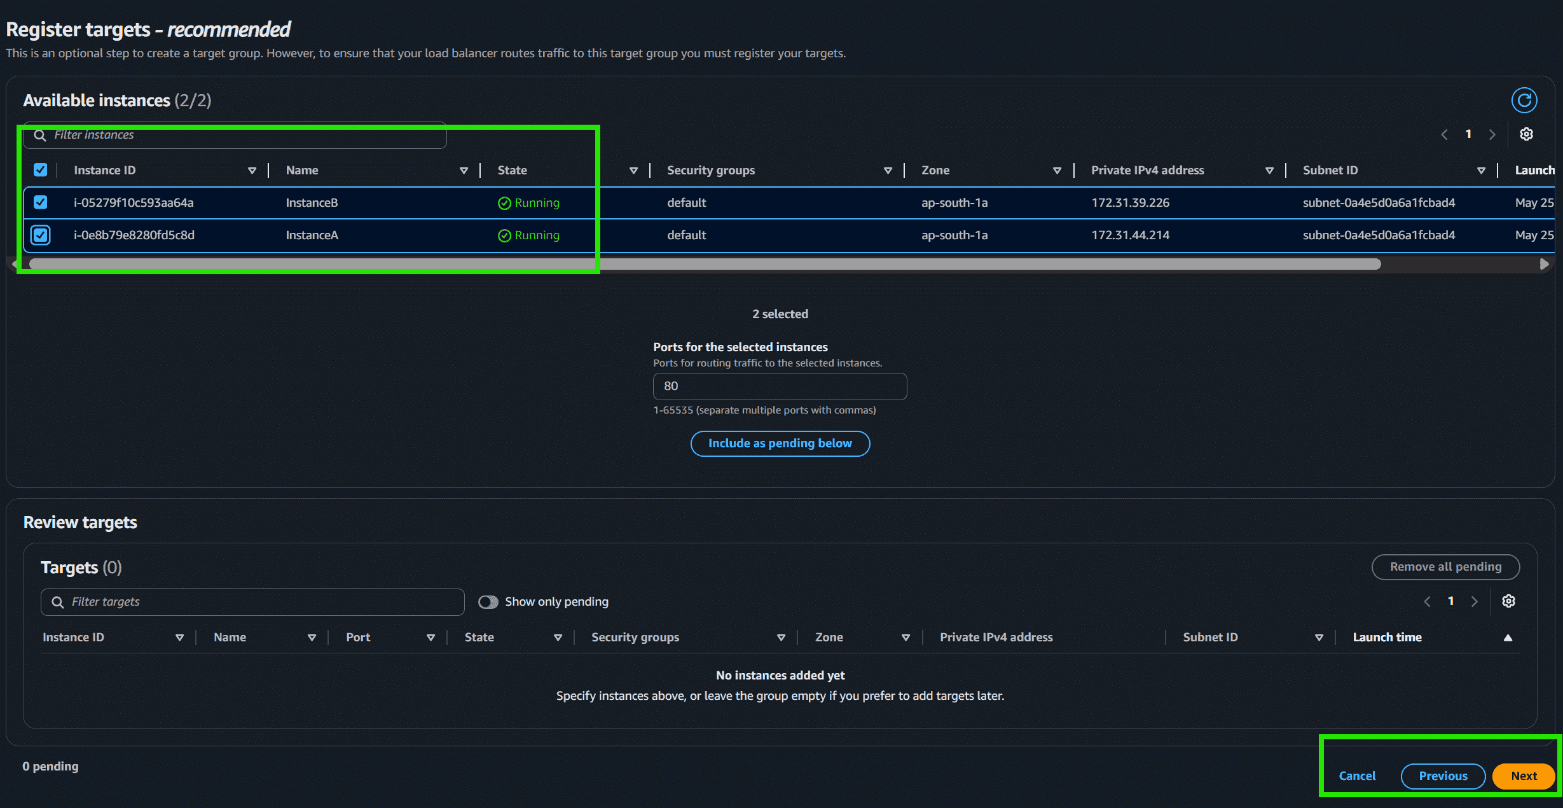Open available instances table preferences gear
The image size is (1563, 808).
(1526, 134)
